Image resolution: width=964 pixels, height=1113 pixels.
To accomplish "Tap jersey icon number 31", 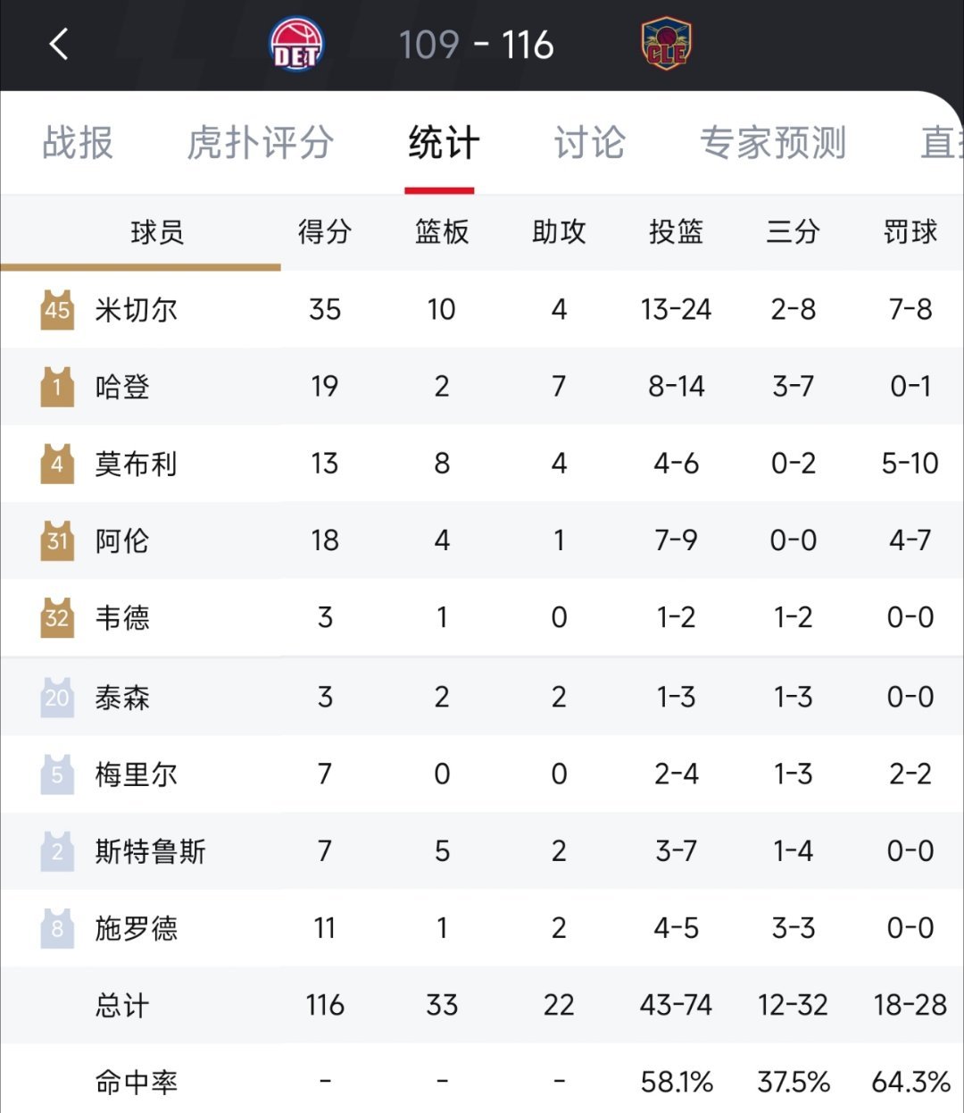I will (x=57, y=540).
